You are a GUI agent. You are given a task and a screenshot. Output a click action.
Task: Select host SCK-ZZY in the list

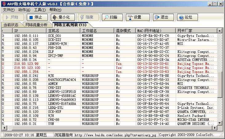110,40
